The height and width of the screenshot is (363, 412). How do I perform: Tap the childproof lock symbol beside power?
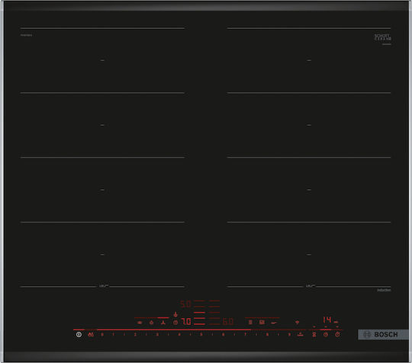click(91, 334)
